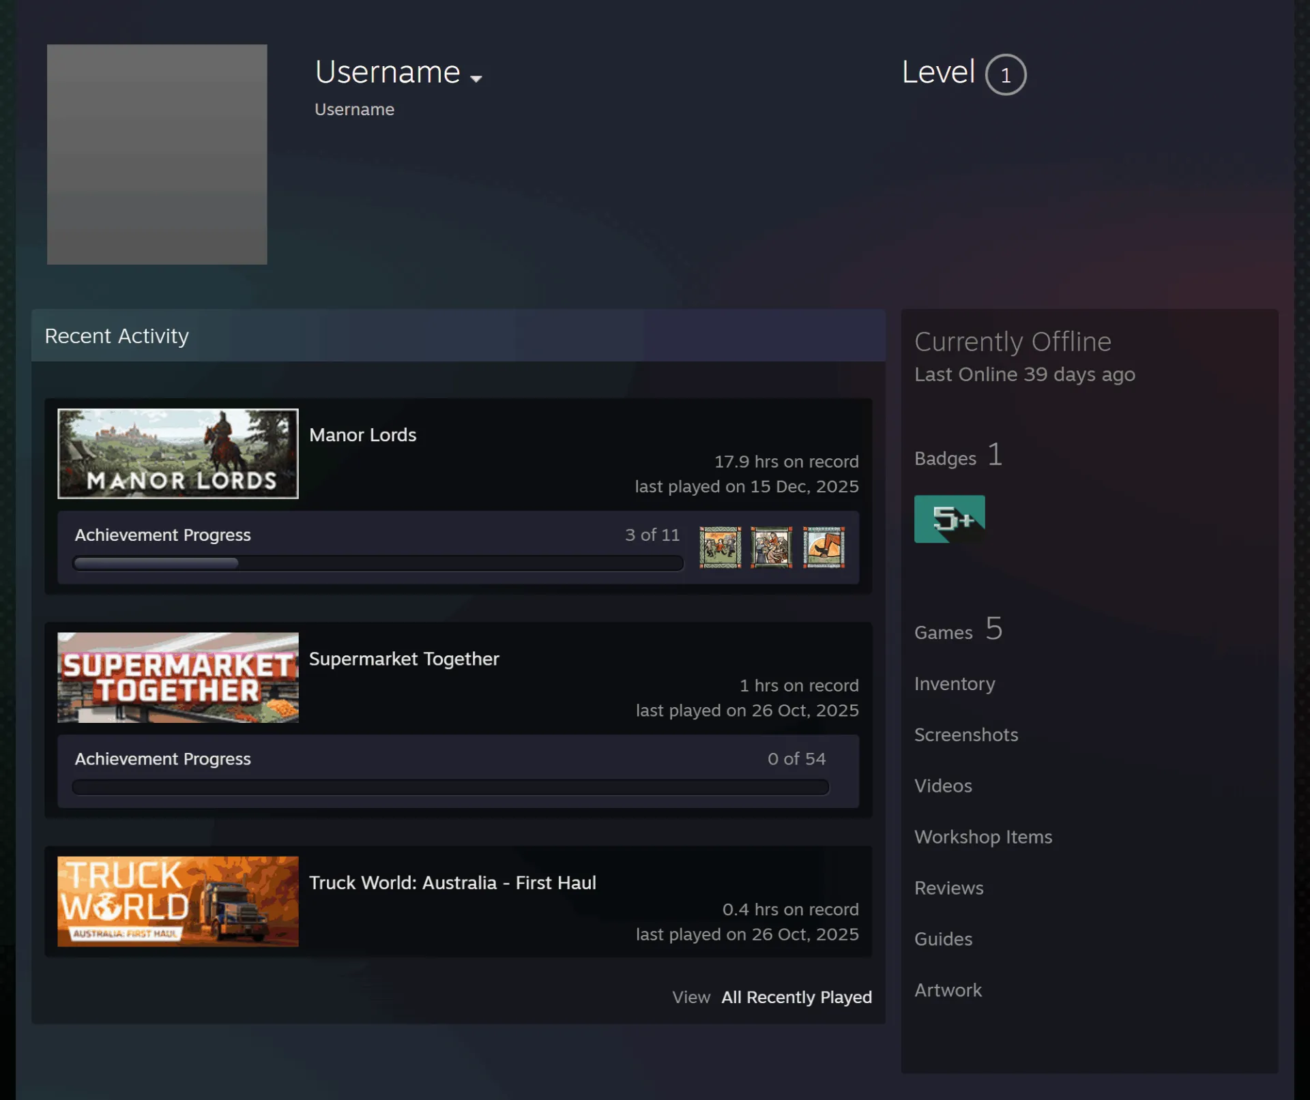Open Supermarket Together Achievement Progress label

[162, 759]
